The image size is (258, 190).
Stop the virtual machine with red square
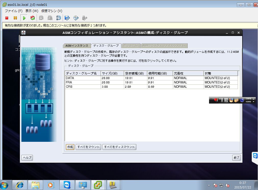(7, 18)
